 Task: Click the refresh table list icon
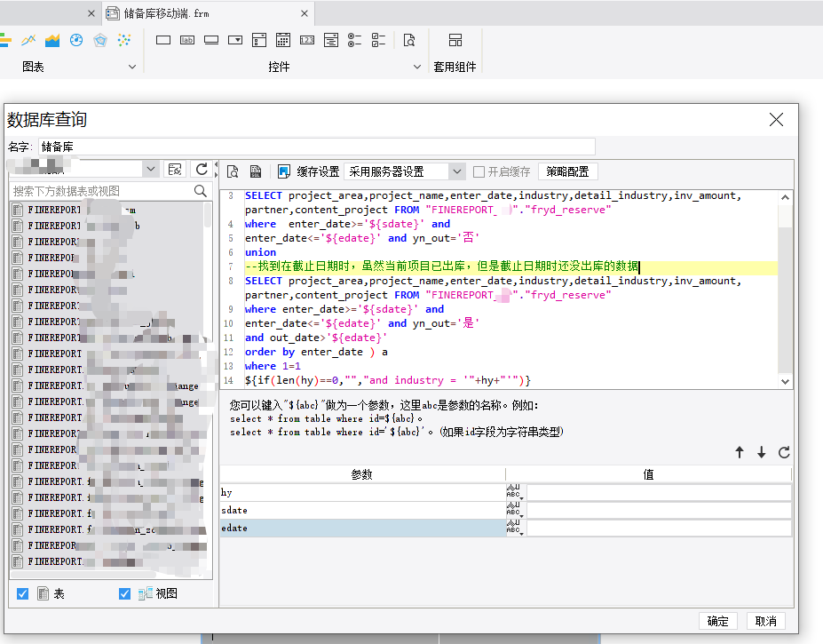click(x=202, y=169)
